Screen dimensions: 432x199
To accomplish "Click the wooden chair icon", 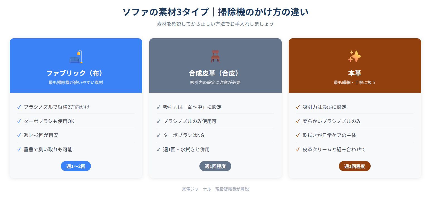I will pyautogui.click(x=215, y=57).
